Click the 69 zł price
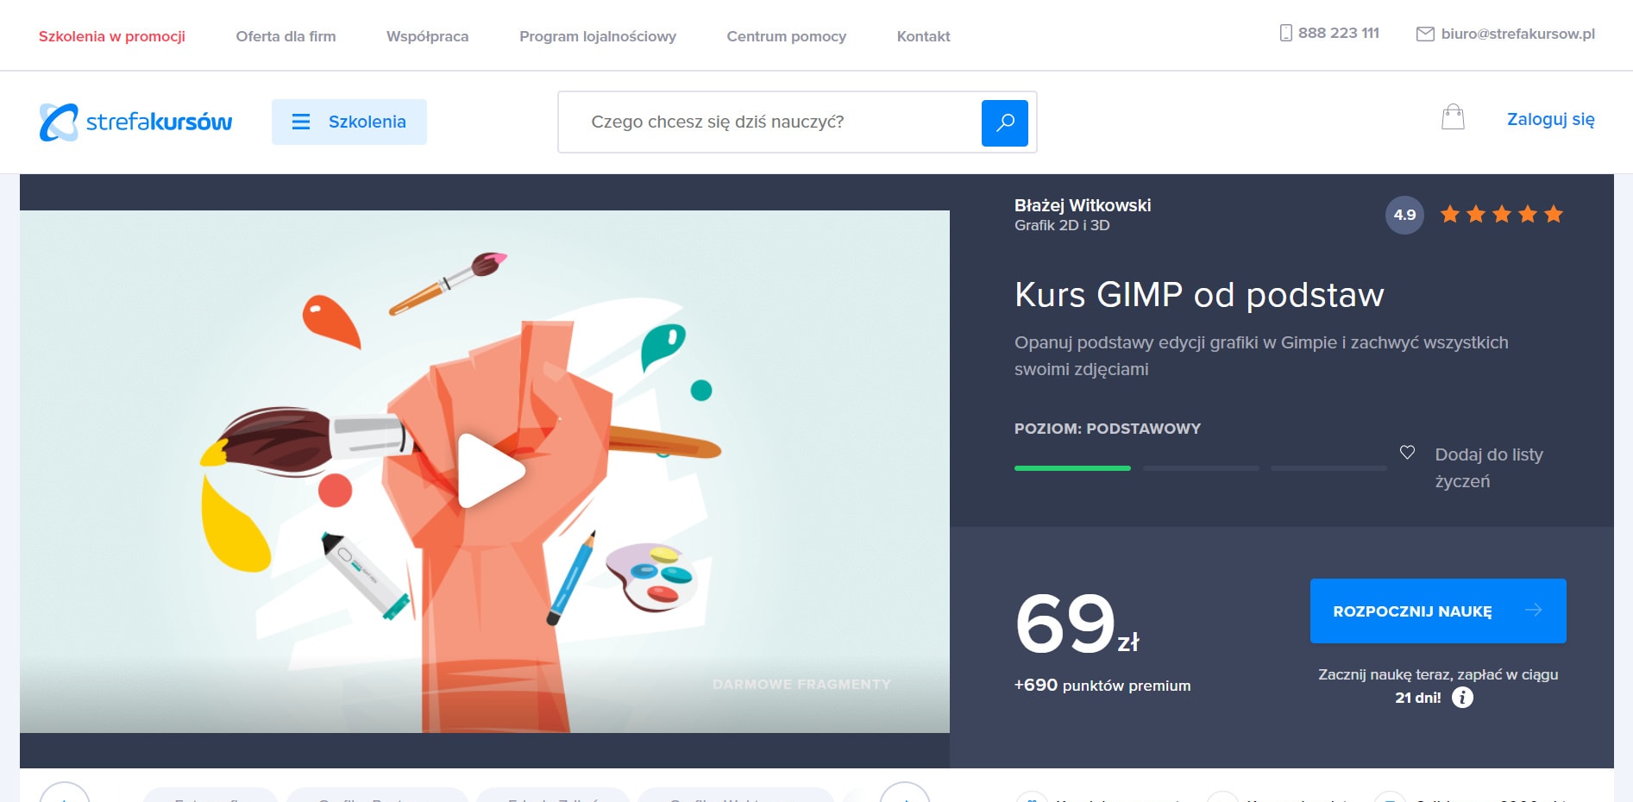This screenshot has width=1633, height=802. 1077,623
